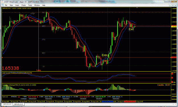This screenshot has width=178, height=107.
Task: Click the R1 pivot level label
Action: (44, 13)
